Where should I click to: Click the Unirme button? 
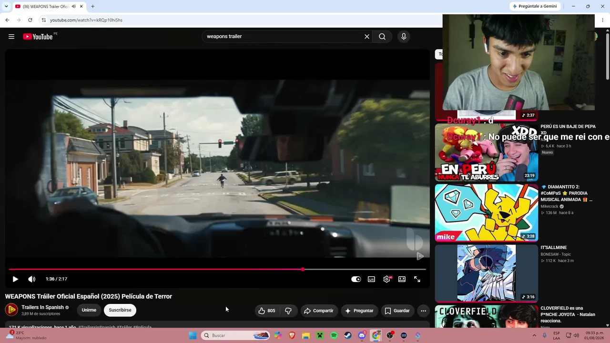tap(89, 310)
